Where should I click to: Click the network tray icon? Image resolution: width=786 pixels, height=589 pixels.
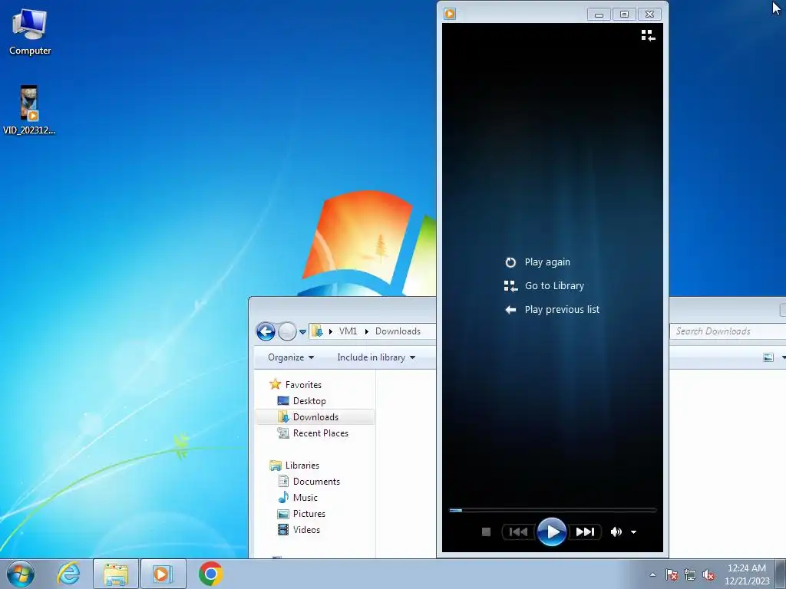coord(690,574)
